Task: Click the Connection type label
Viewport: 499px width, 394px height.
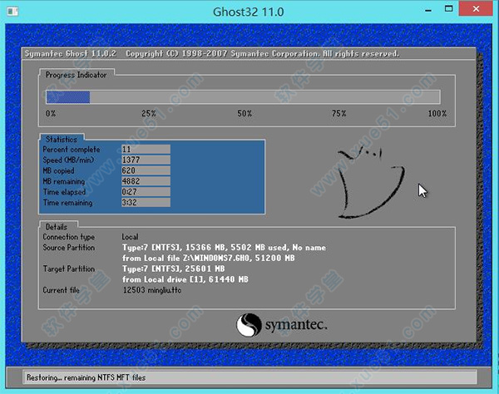Action: pyautogui.click(x=69, y=237)
